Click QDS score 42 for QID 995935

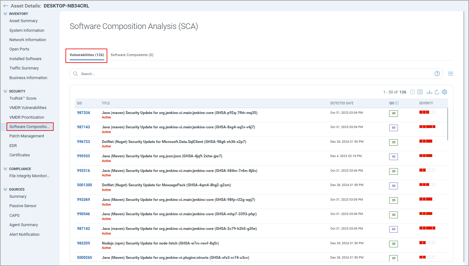coord(394,157)
